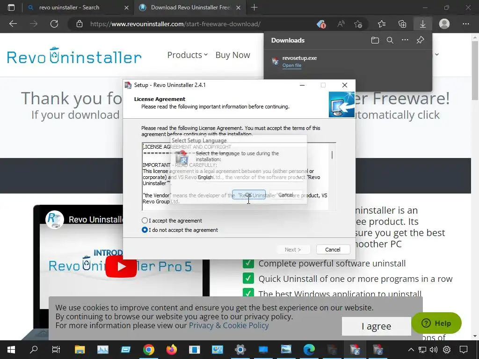Close the 'Download Revo Uninstaller Free' tab

pyautogui.click(x=239, y=7)
